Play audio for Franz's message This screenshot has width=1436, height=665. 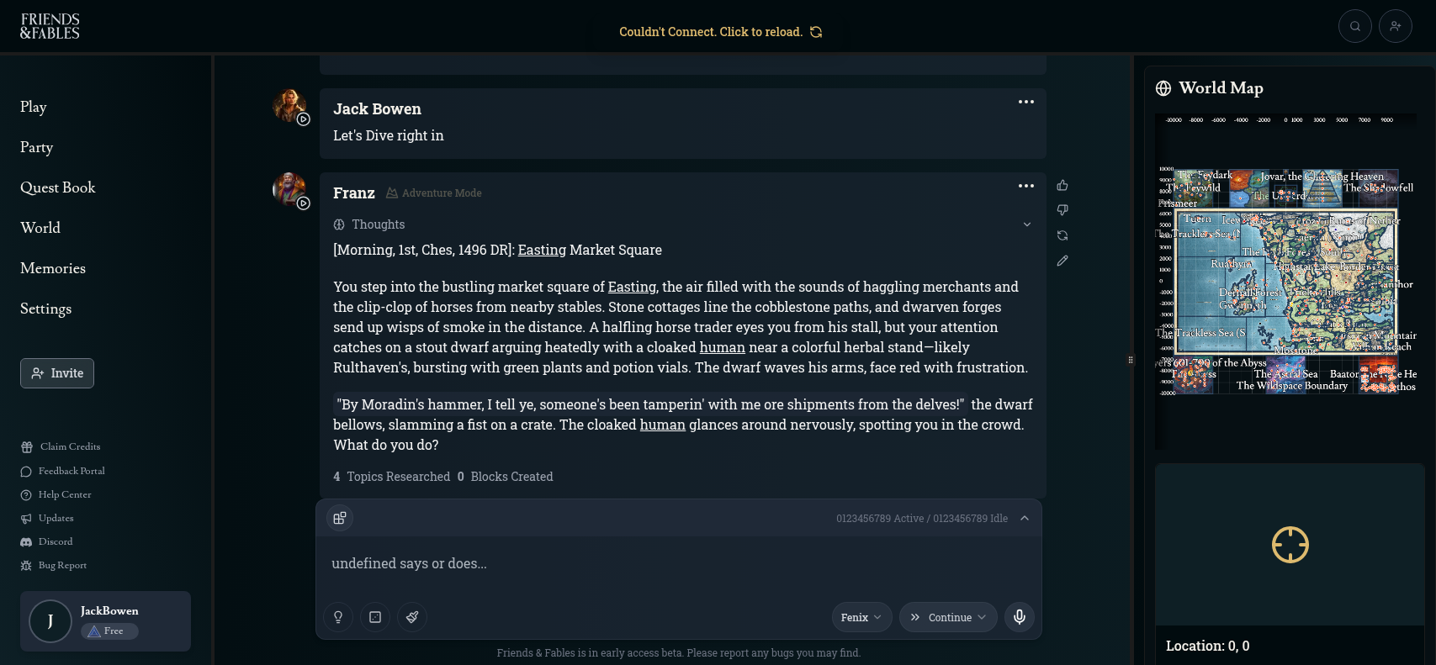pos(304,203)
